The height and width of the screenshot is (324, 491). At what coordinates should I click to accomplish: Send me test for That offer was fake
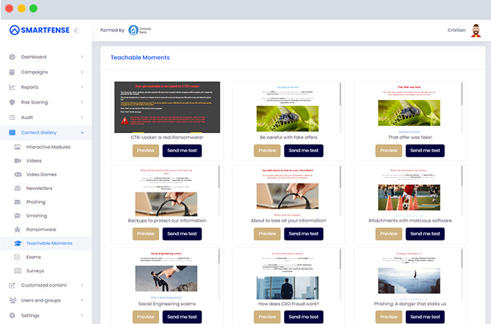click(x=425, y=151)
